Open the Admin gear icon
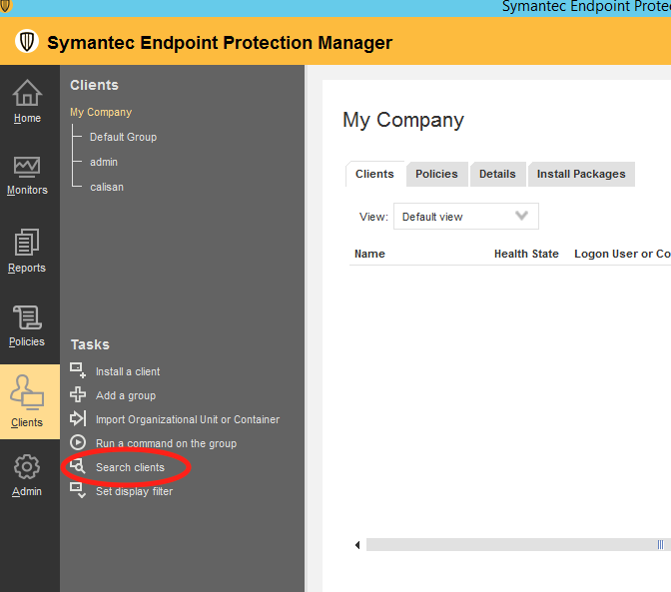671x592 pixels. pyautogui.click(x=27, y=467)
